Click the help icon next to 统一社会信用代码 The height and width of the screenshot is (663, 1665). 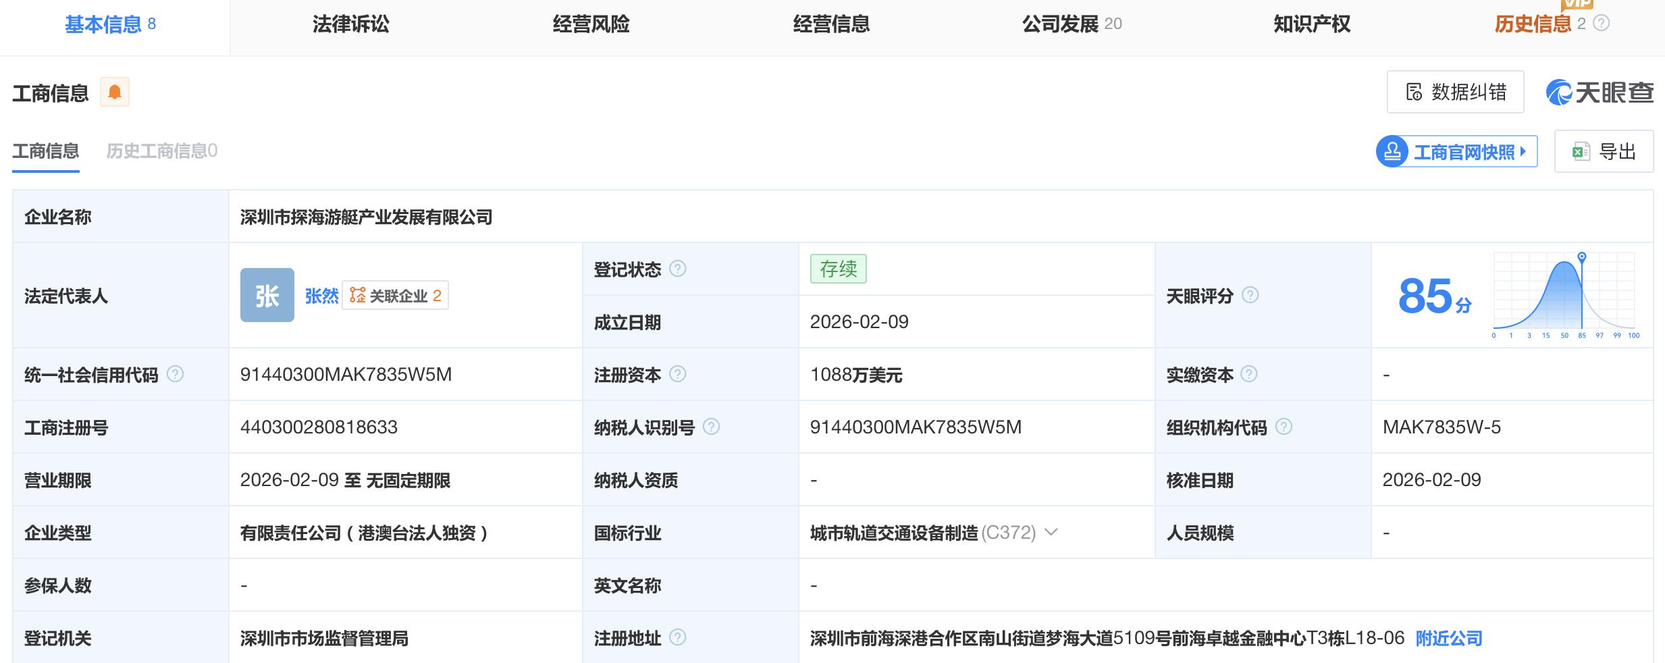point(175,374)
